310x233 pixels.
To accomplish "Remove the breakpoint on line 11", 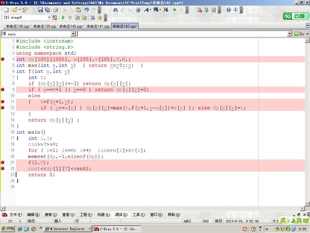I will tap(2, 102).
